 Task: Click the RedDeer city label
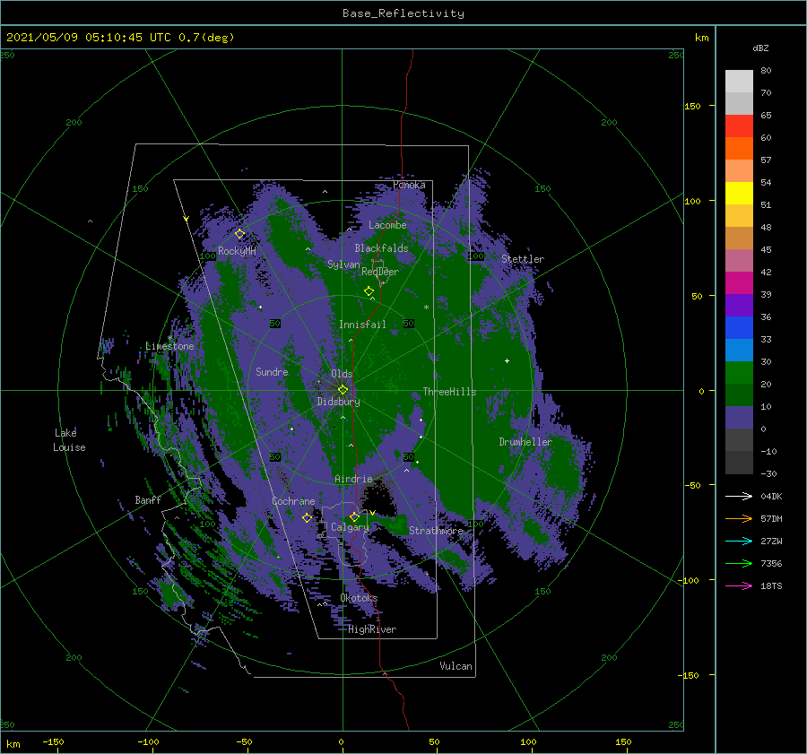(x=380, y=272)
